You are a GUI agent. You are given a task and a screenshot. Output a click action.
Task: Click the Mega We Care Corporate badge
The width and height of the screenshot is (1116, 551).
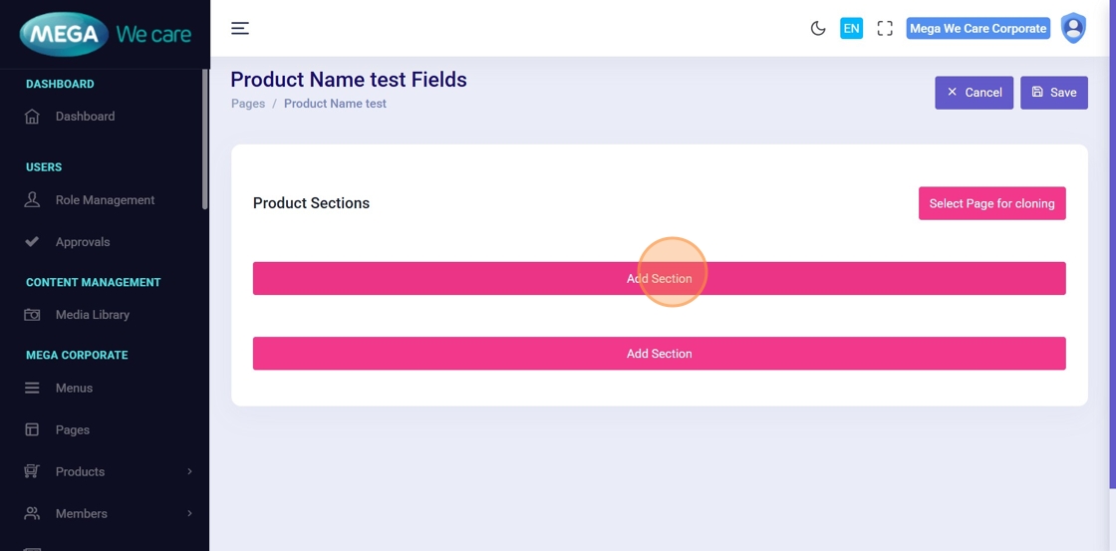point(977,28)
